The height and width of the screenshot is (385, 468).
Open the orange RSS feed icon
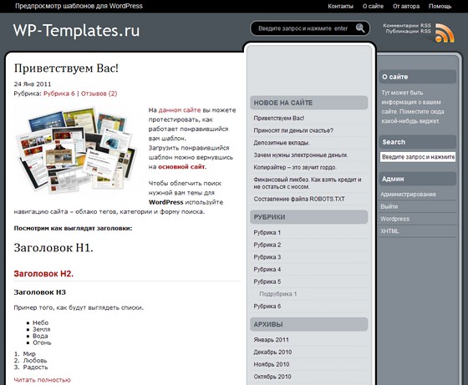click(x=445, y=33)
